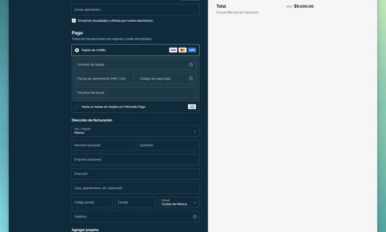Click the $6,000.00 total amount
The width and height of the screenshot is (386, 232).
[303, 6]
